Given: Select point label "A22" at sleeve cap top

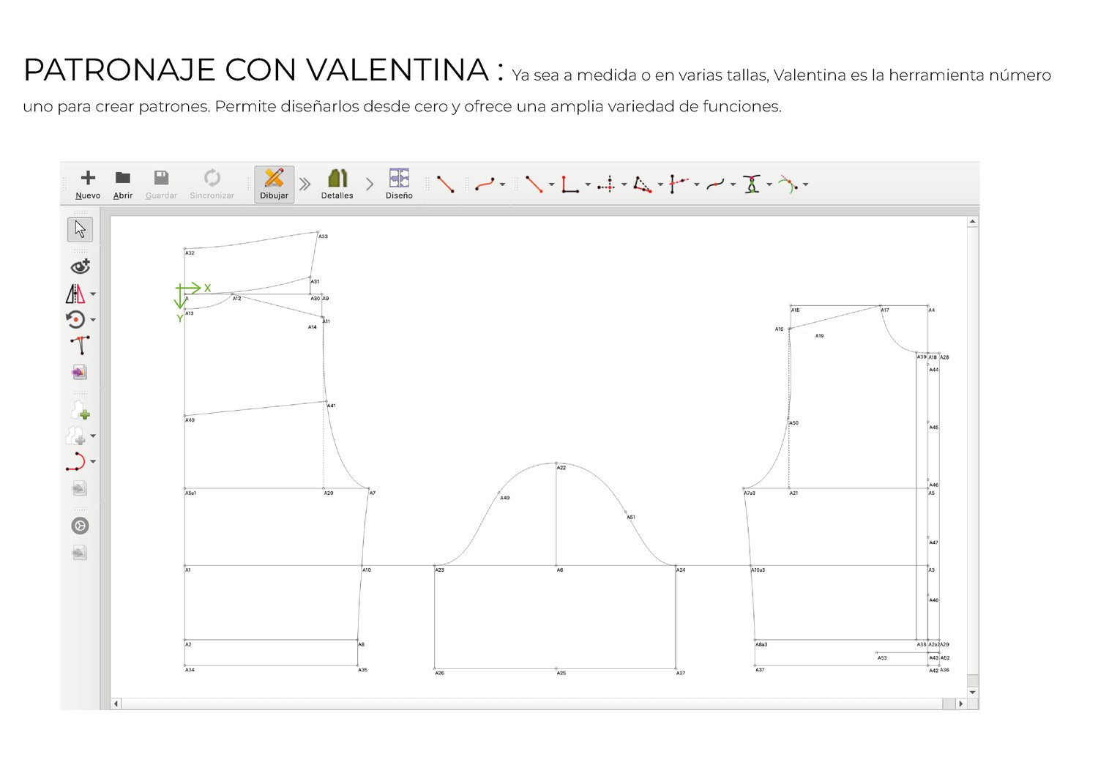Looking at the screenshot, I should [561, 468].
